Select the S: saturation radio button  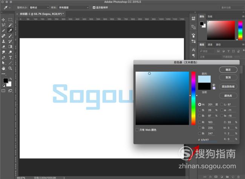[x=199, y=110]
